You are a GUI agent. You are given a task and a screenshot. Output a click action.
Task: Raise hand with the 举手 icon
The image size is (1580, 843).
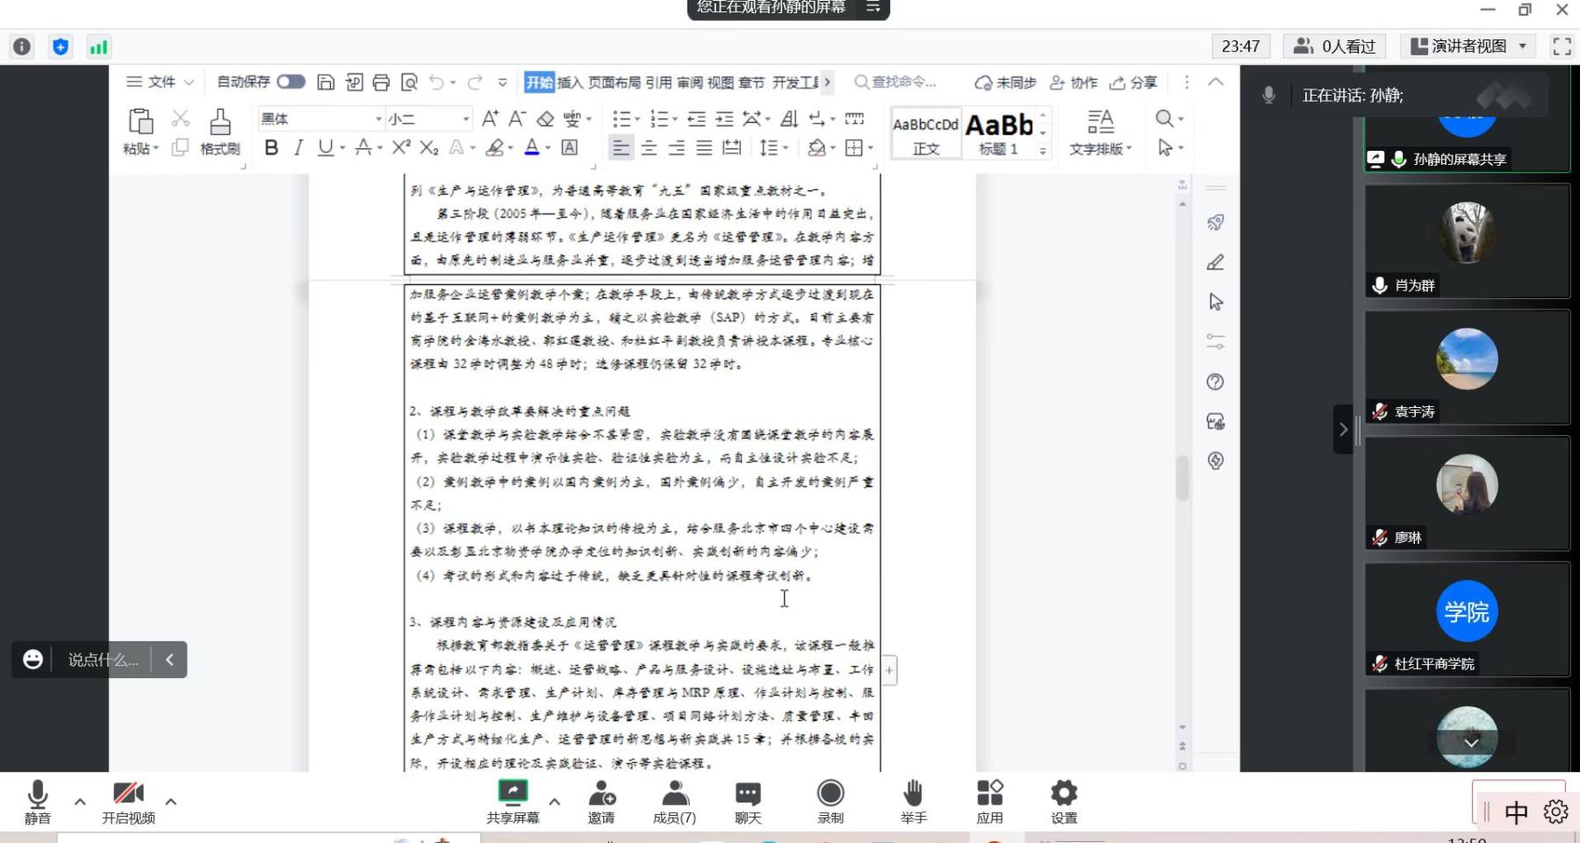coord(913,801)
